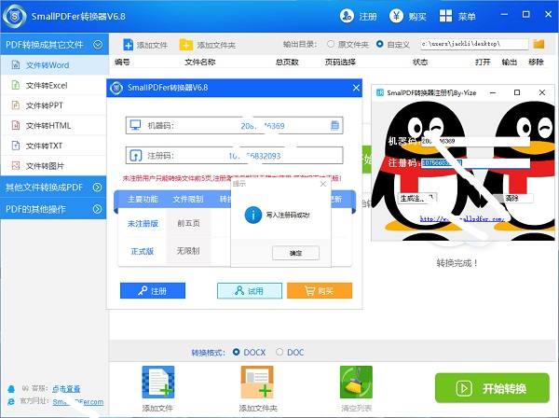559x418 pixels.
Task: Click the 清除 button in keygen window
Action: (x=511, y=198)
